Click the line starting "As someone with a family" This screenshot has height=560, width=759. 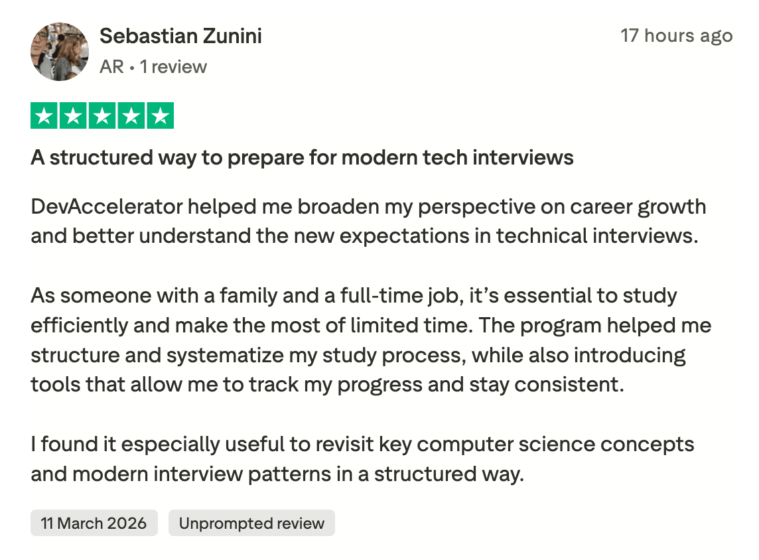(x=354, y=295)
